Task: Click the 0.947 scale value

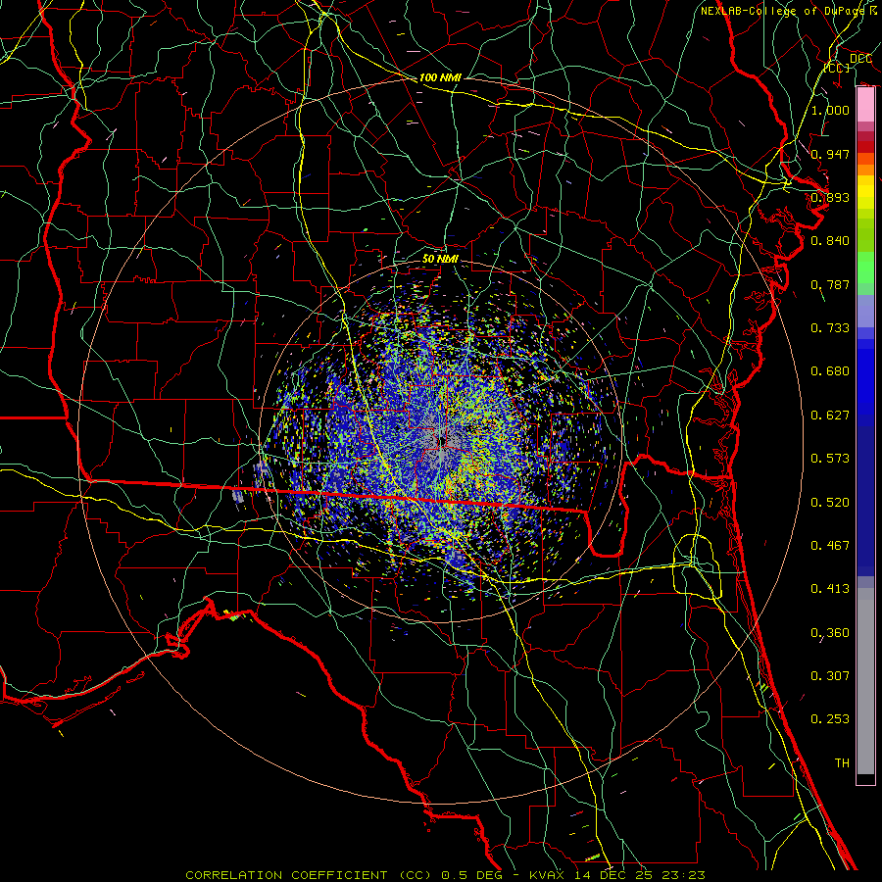Action: (x=830, y=154)
